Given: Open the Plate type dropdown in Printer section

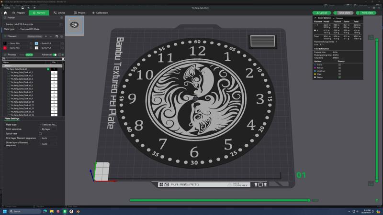Looking at the screenshot, I should point(40,29).
